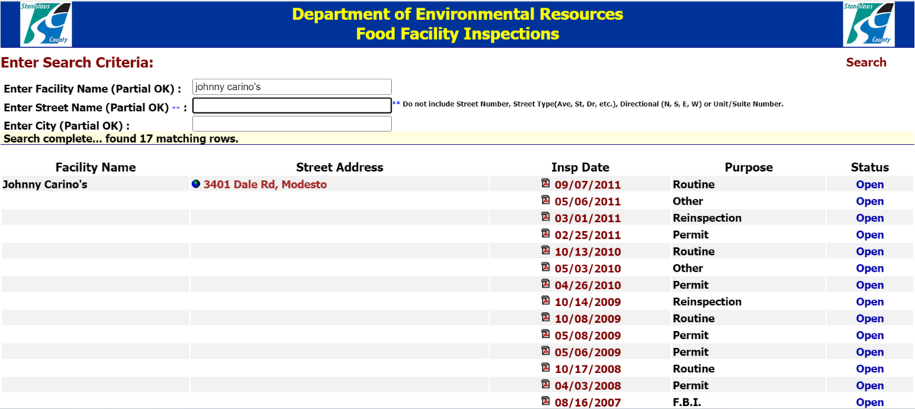Open the 10/14/2009 inspection date link
The height and width of the screenshot is (409, 915).
[x=587, y=302]
